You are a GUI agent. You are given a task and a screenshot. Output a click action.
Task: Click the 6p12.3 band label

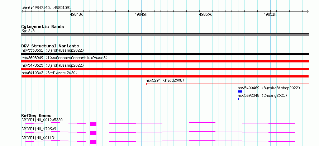28,31
